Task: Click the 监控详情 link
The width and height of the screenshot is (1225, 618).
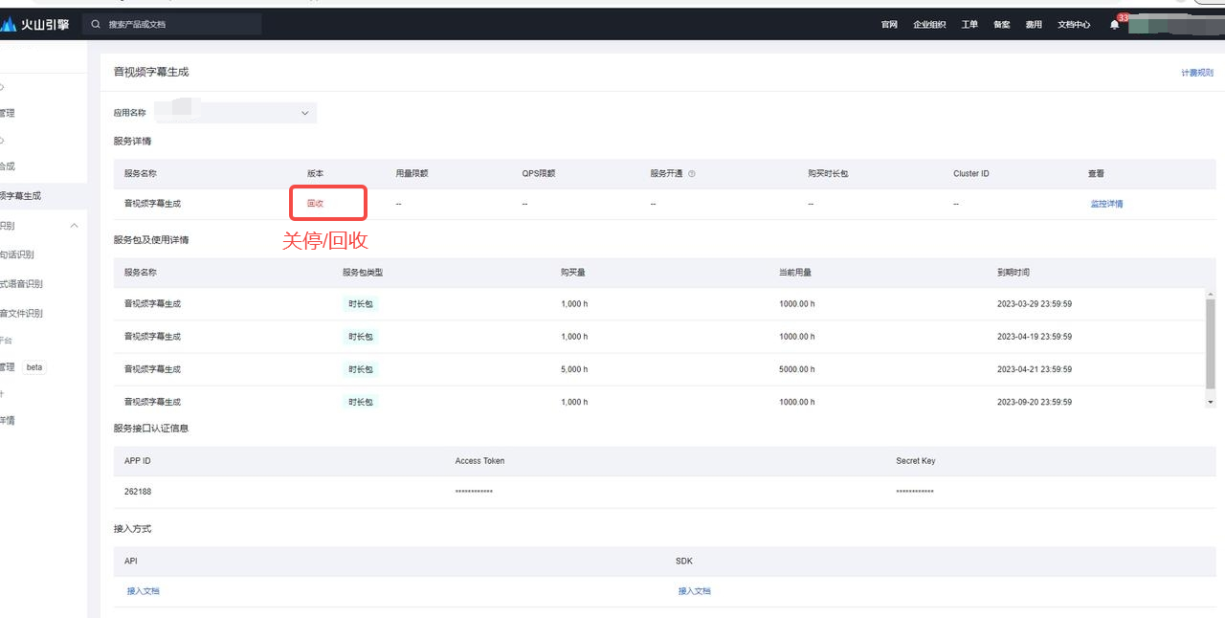Action: pyautogui.click(x=1106, y=204)
